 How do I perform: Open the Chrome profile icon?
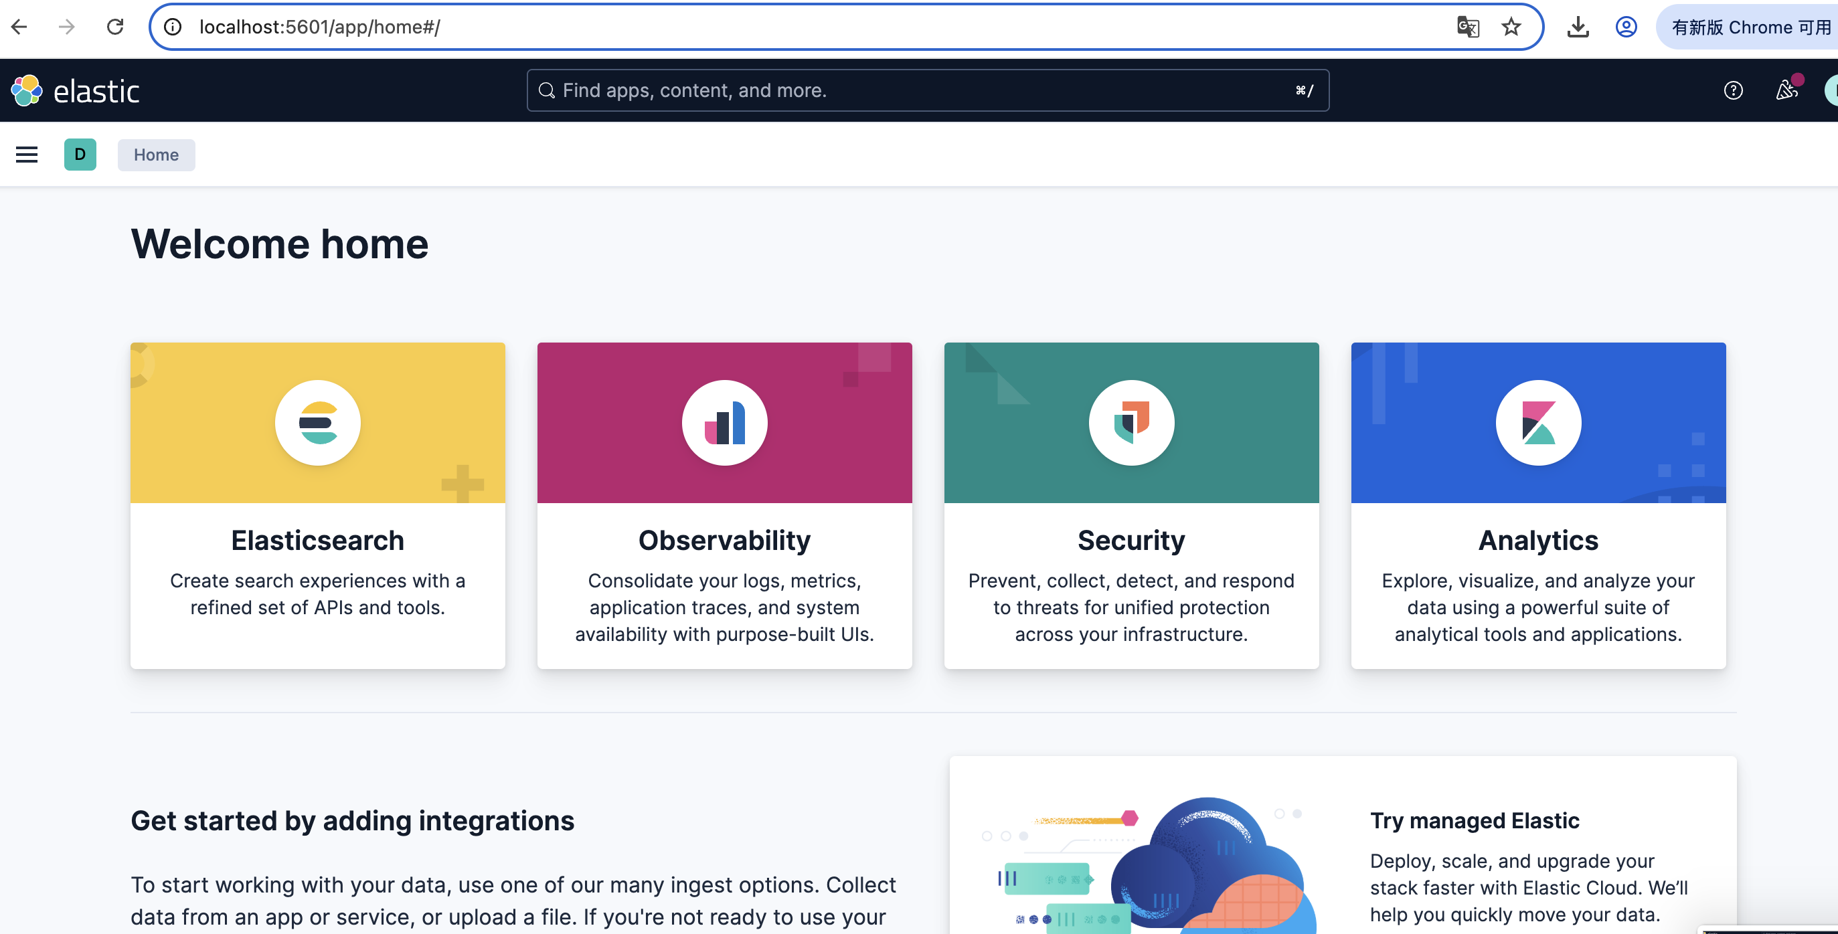pyautogui.click(x=1626, y=27)
